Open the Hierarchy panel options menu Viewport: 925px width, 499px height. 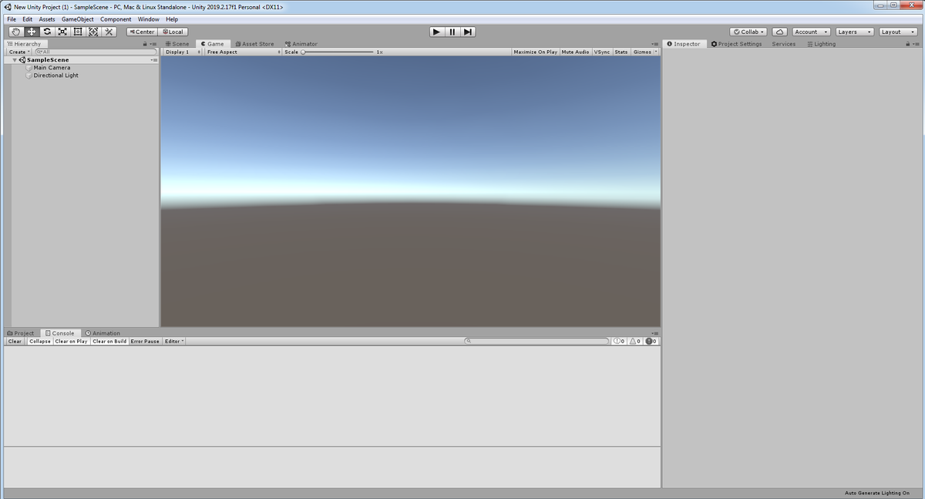pos(153,44)
